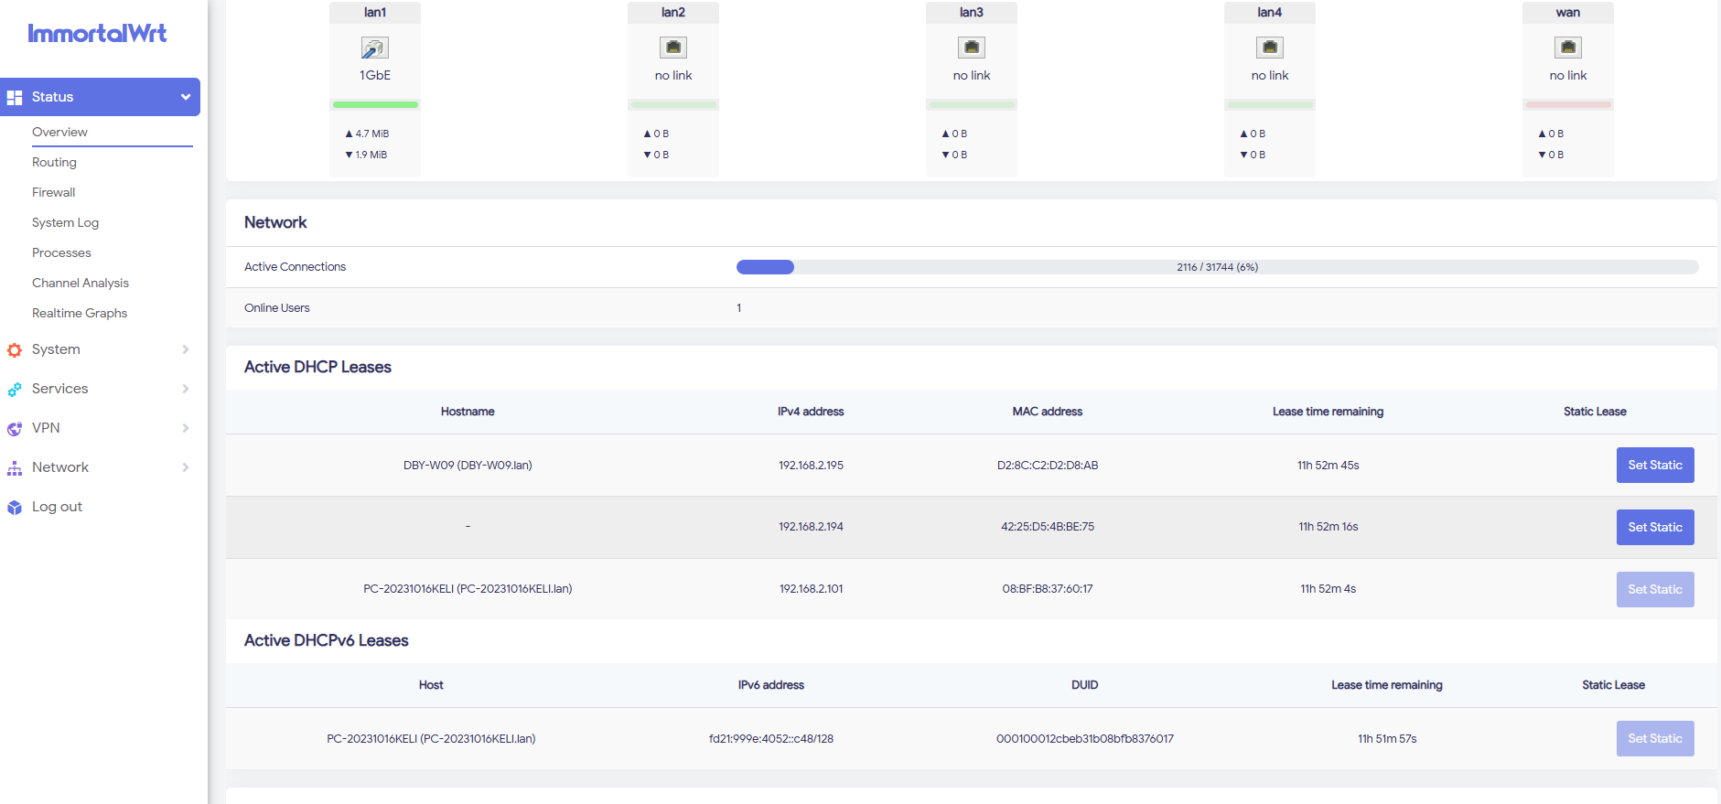This screenshot has width=1721, height=804.
Task: Expand the Network menu arrow
Action: (x=186, y=467)
